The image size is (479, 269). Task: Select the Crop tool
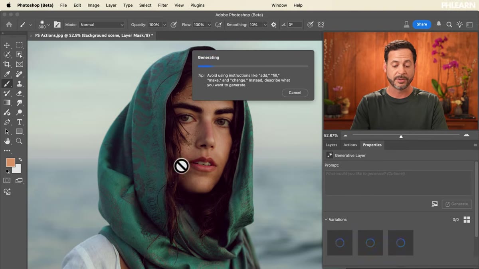(x=7, y=64)
